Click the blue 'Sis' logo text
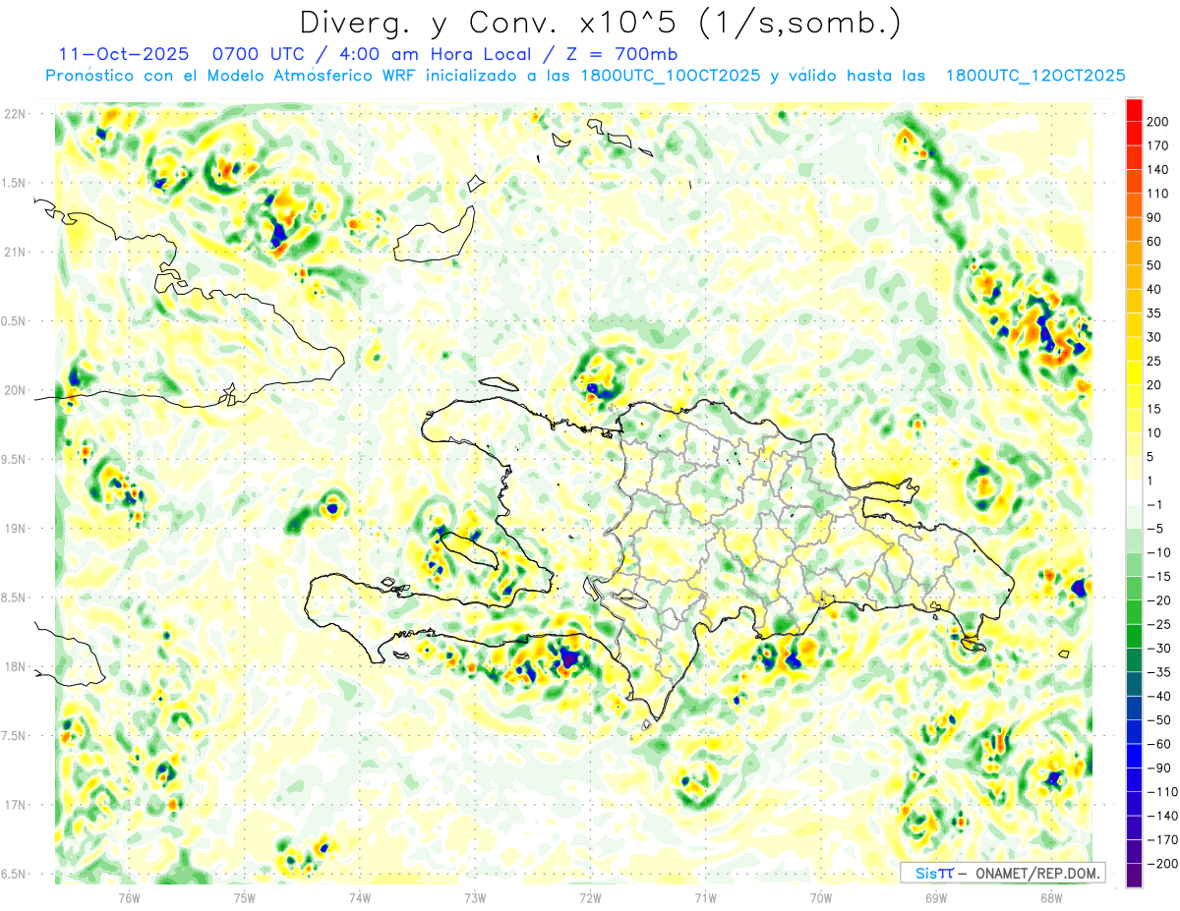 (x=924, y=873)
